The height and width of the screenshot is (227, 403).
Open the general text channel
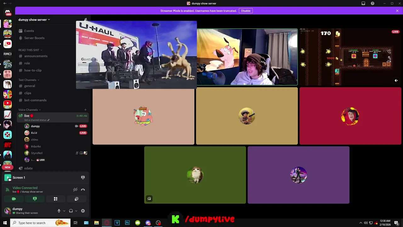click(30, 86)
